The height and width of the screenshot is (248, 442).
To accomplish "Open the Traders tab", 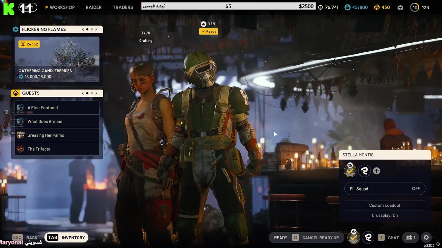I will (123, 7).
